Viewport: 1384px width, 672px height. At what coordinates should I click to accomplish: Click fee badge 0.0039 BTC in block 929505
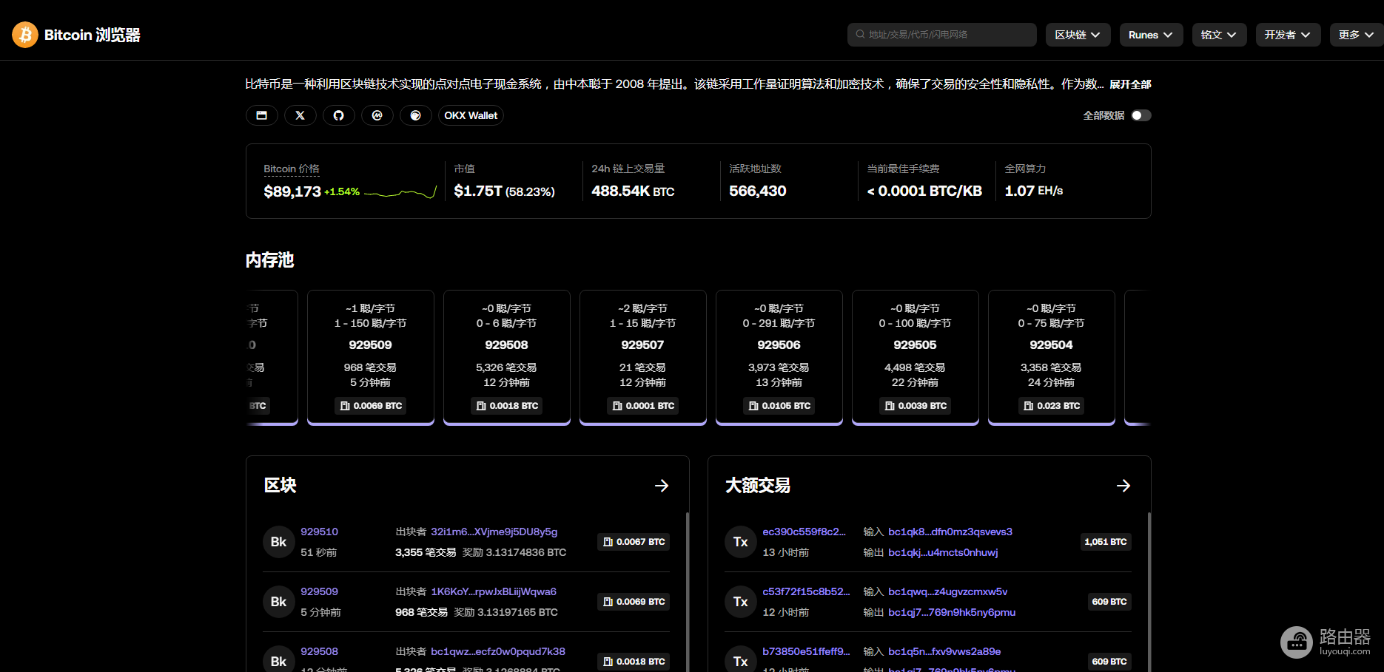pos(916,406)
